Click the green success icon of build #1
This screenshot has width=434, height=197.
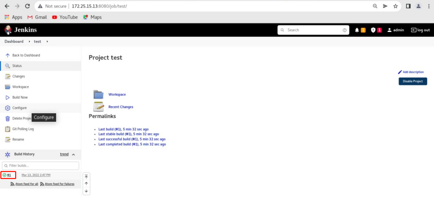click(4, 175)
